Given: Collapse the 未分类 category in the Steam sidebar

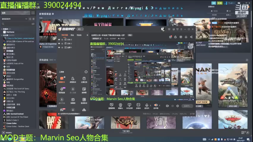Looking at the screenshot, I should pyautogui.click(x=2, y=35).
